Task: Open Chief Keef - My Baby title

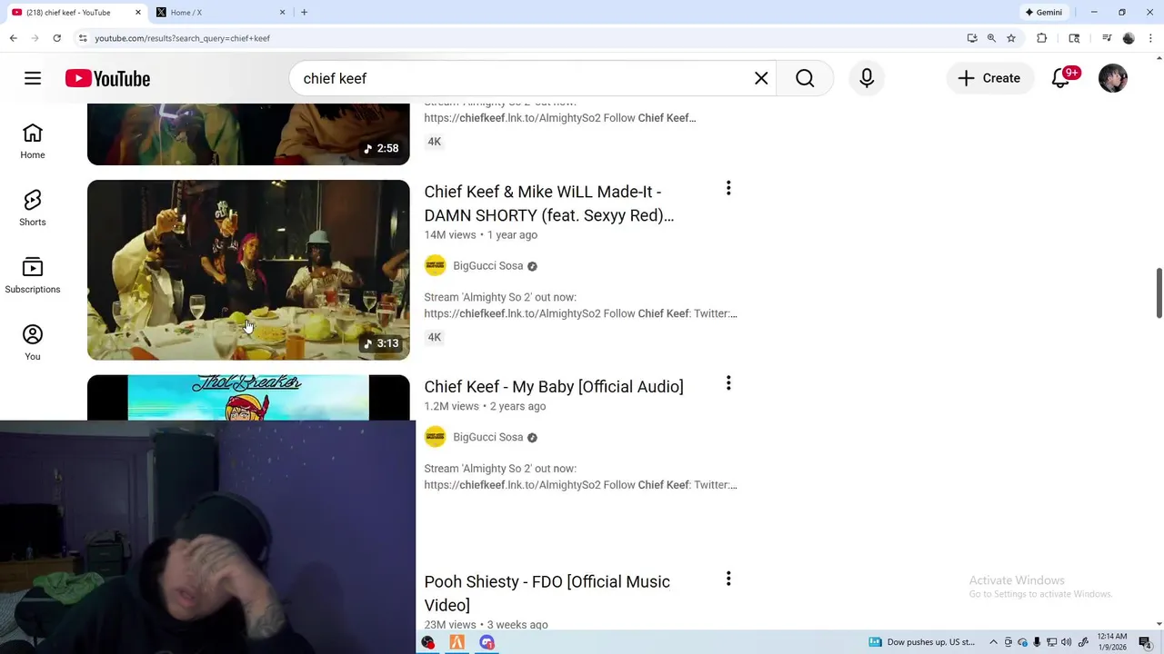Action: click(554, 387)
